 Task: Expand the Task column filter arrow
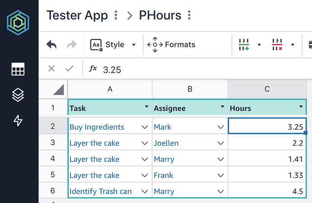click(146, 107)
